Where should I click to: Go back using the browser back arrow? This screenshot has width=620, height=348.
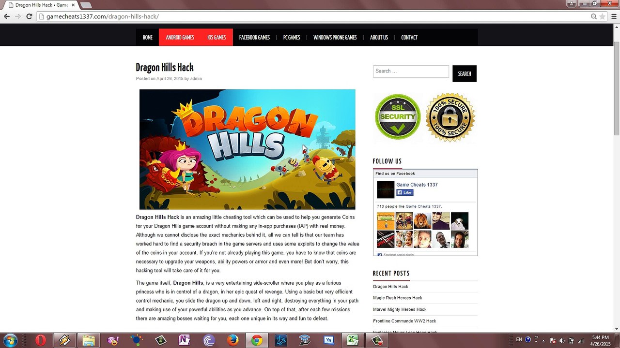coord(7,16)
